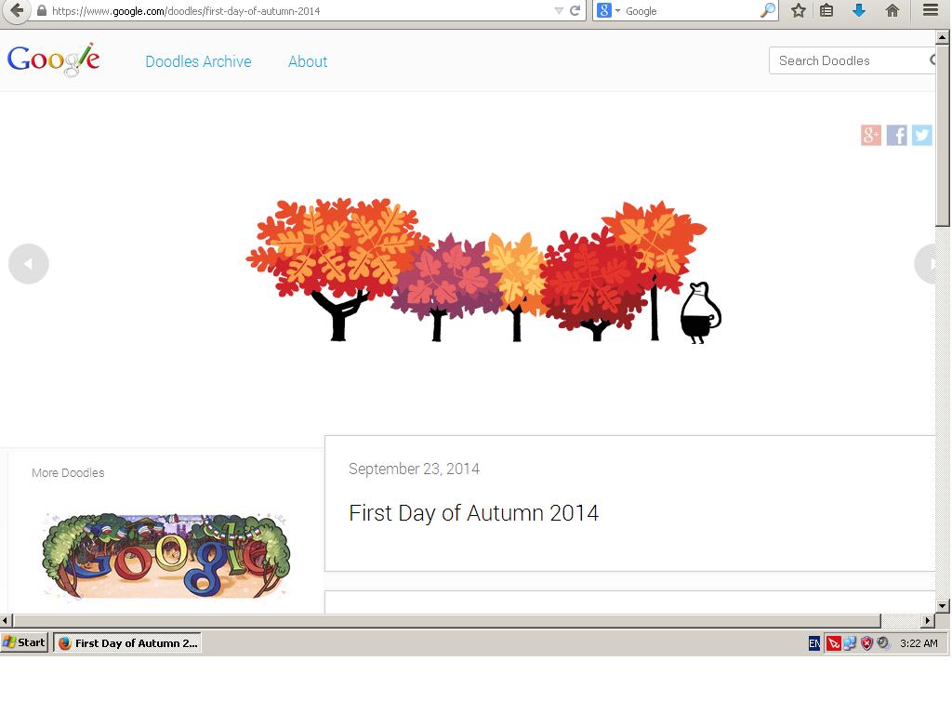Reload the page using the refresh icon
The image size is (952, 714).
575,10
